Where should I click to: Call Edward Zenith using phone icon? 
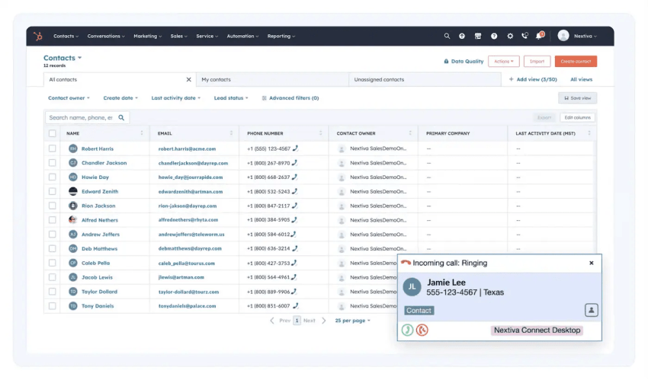294,191
